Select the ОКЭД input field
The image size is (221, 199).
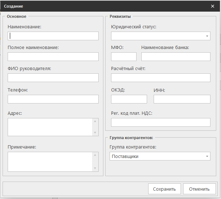click(x=129, y=99)
